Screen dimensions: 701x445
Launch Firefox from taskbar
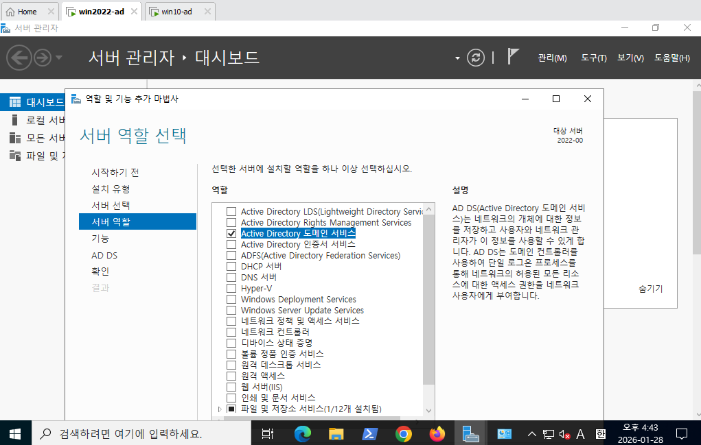(x=437, y=433)
